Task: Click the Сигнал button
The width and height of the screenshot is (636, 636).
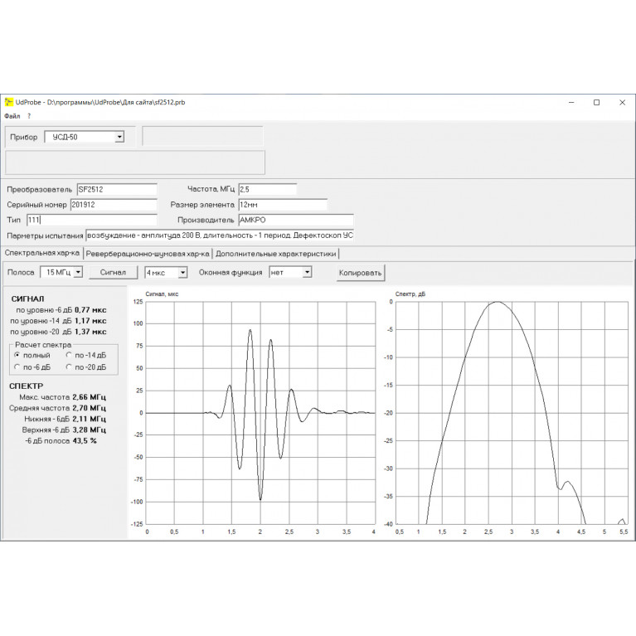Action: tap(113, 272)
